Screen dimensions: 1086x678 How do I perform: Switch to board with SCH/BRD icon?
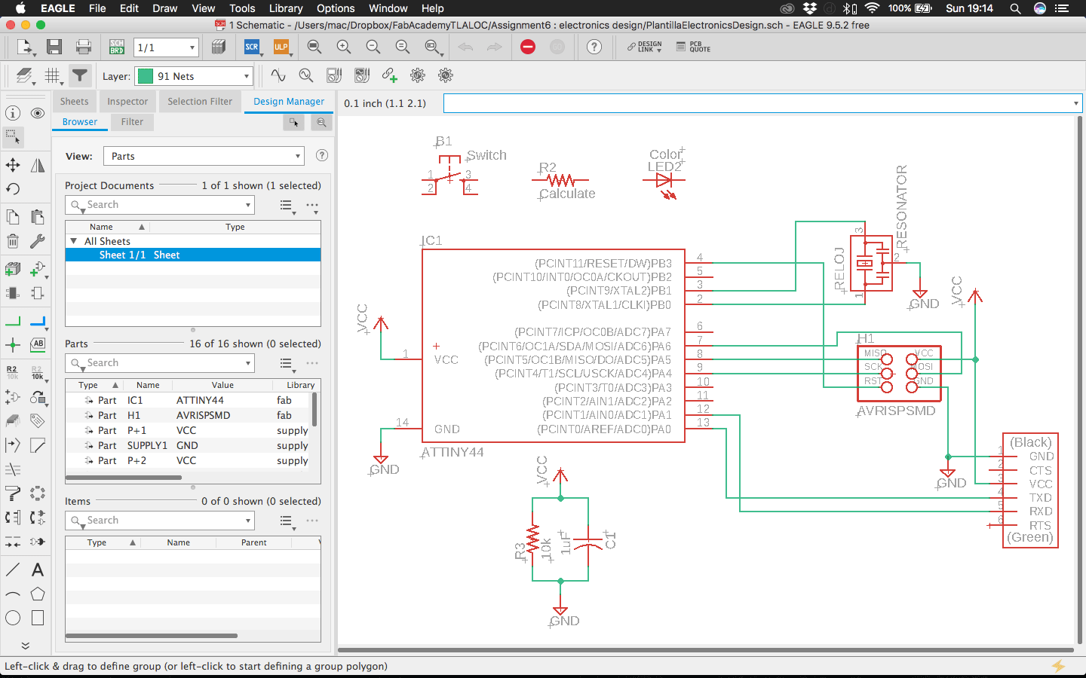click(117, 47)
